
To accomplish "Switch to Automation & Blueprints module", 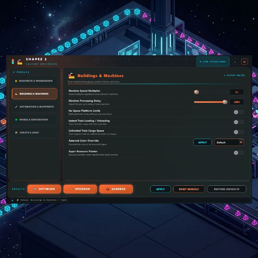I will pos(34,107).
